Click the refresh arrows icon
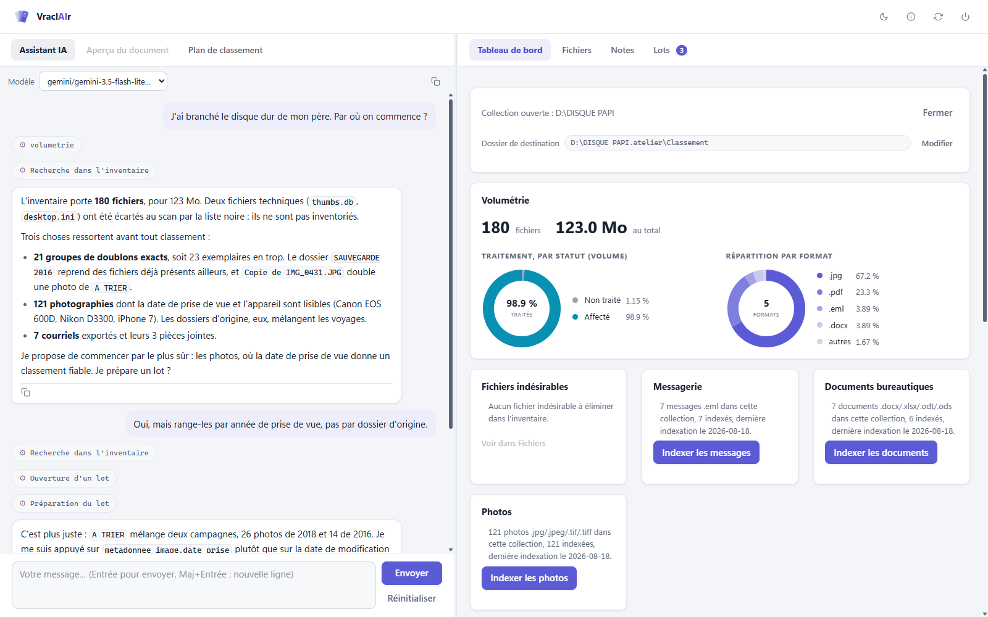The height and width of the screenshot is (617, 988). [x=938, y=17]
